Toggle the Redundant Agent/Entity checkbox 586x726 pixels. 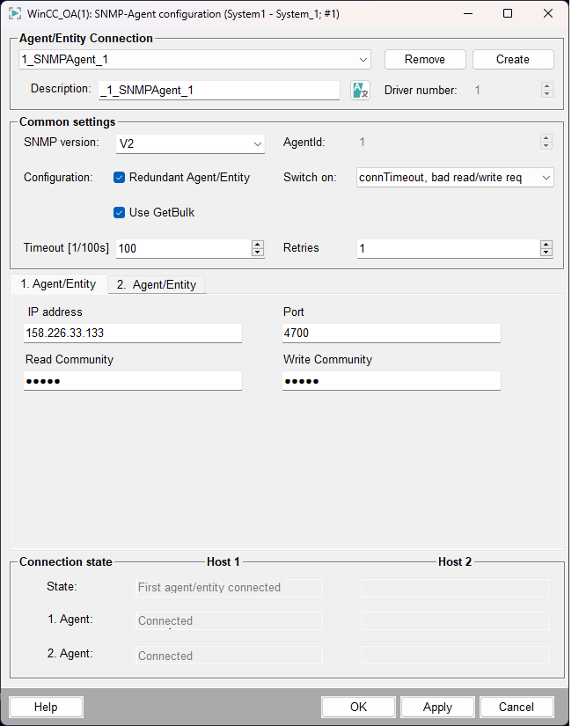point(120,177)
